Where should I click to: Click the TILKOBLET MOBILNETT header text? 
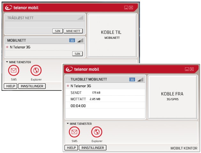tap(89, 79)
